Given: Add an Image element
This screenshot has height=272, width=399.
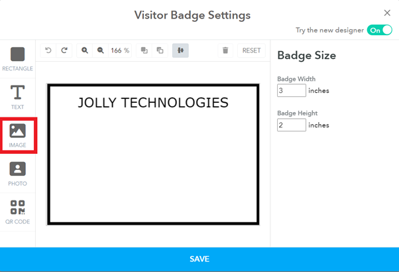Looking at the screenshot, I should click(18, 135).
